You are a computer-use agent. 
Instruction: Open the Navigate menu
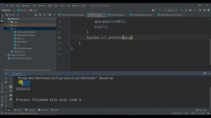pos(26,6)
